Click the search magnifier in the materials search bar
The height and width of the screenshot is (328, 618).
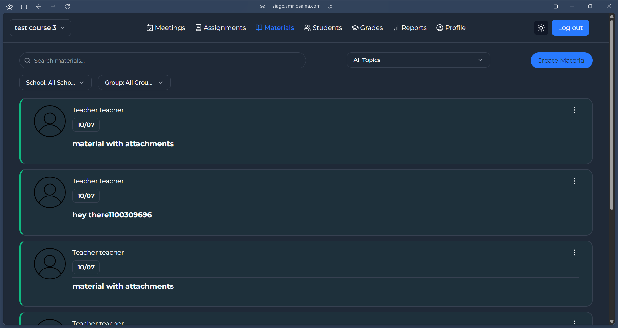click(x=27, y=60)
